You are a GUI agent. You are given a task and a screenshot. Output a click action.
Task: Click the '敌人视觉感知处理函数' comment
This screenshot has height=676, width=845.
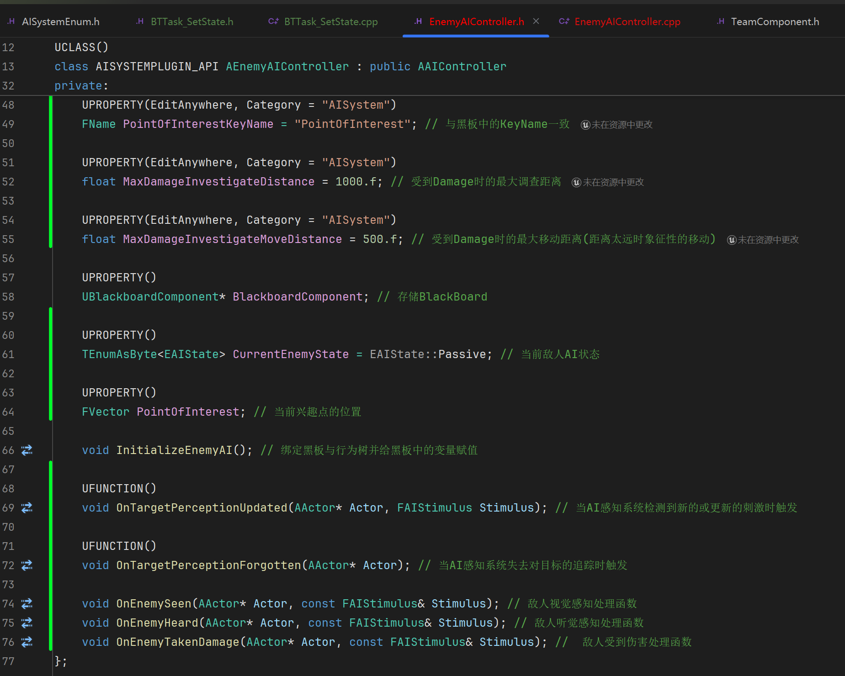click(582, 604)
